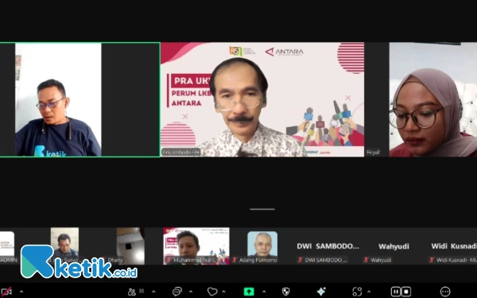This screenshot has width=477, height=298.
Task: Click muted mic icon beside Adang Purnomo name
Action: click(235, 260)
